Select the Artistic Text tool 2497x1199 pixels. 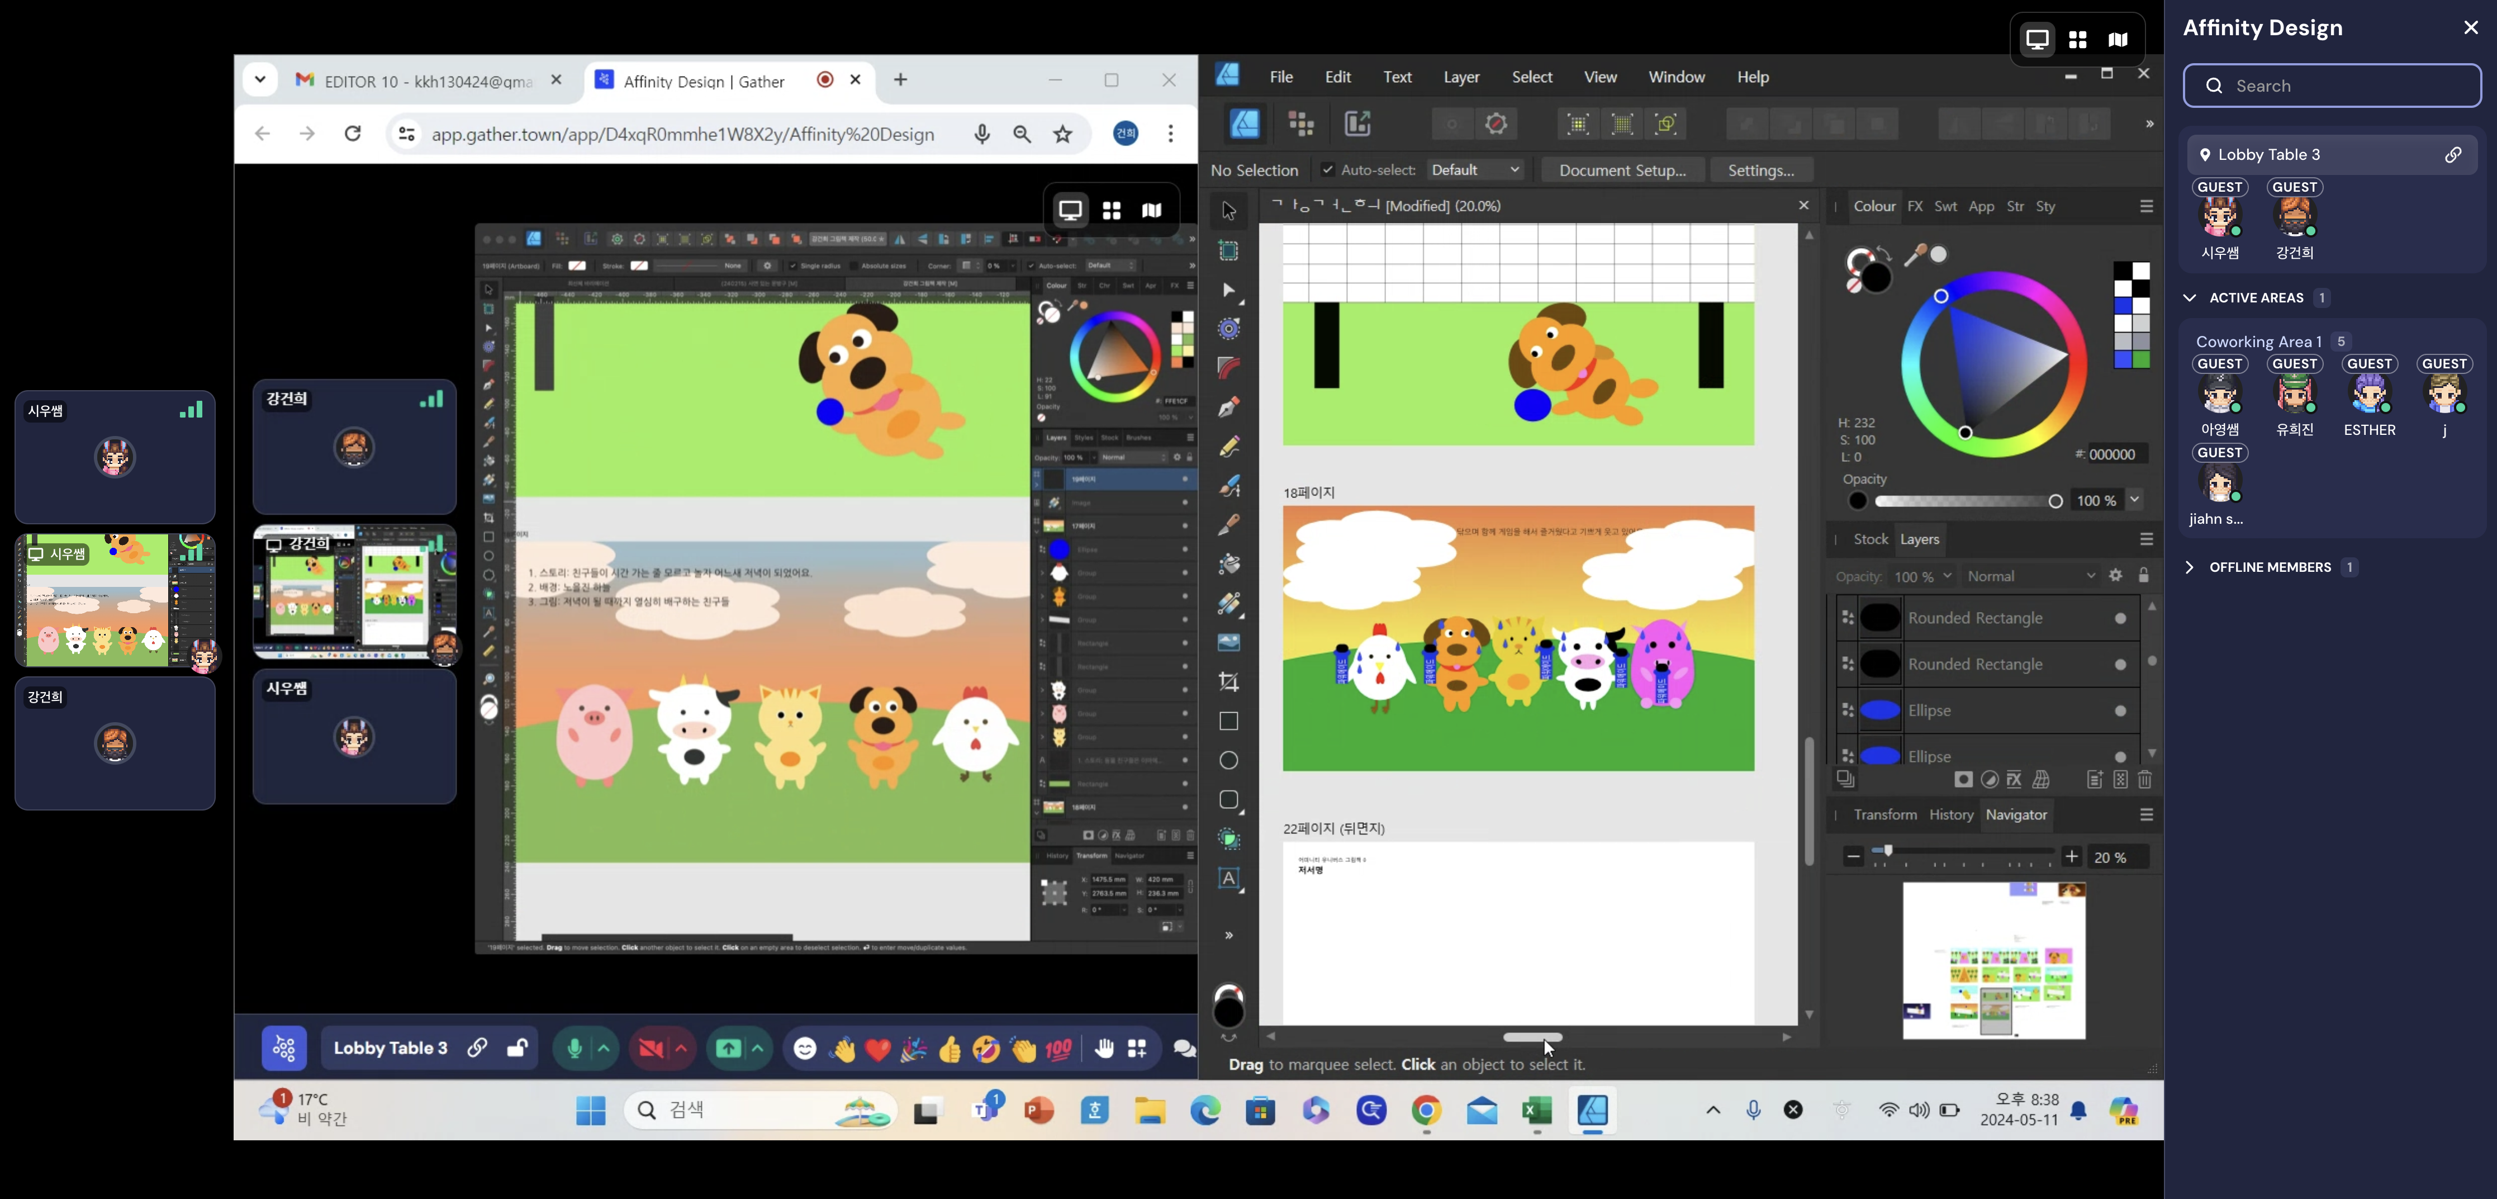1228,878
